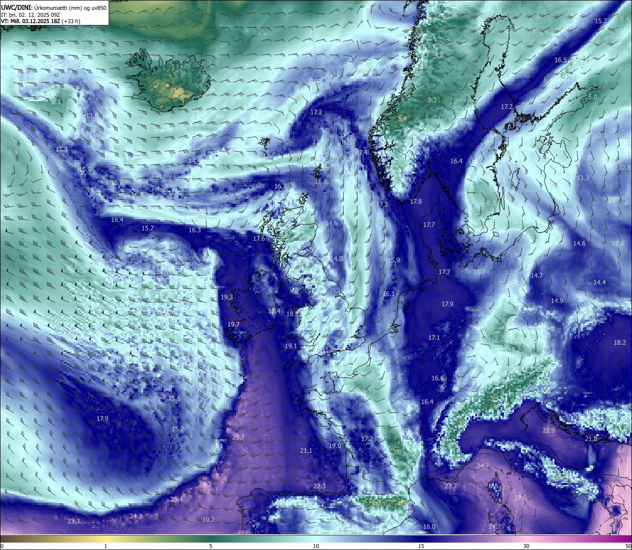Click the value 17.4 off Norway's coast
This screenshot has width=632, height=550.
click(362, 152)
